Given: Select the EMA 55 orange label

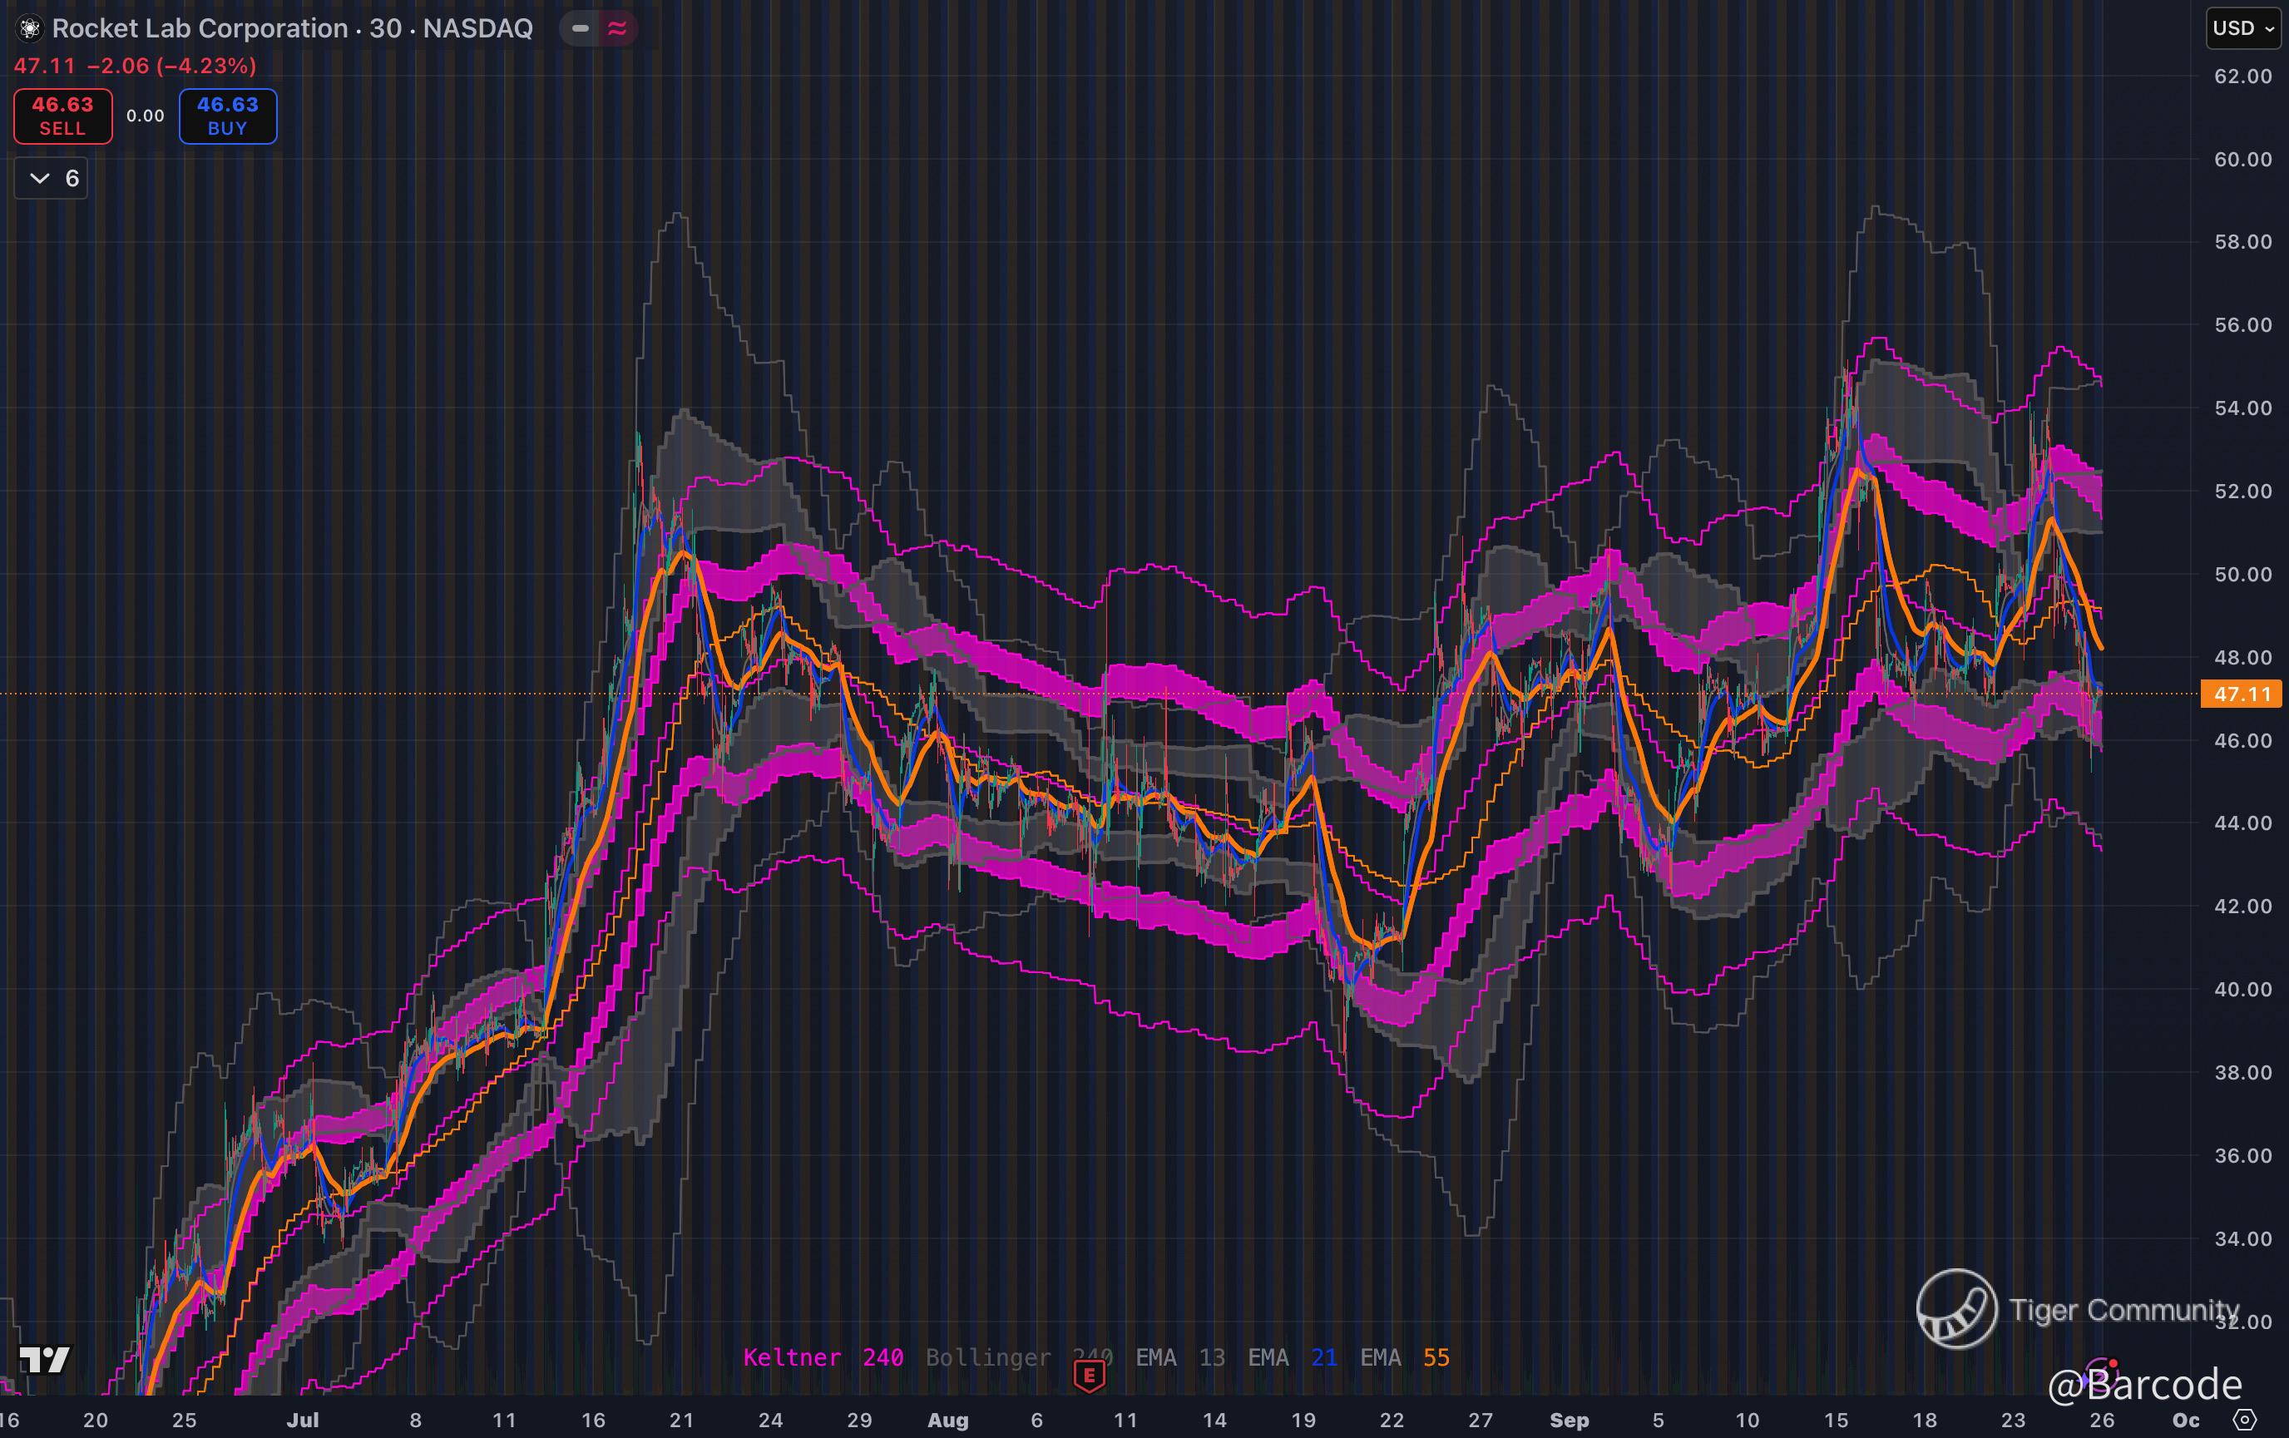Looking at the screenshot, I should 1404,1357.
